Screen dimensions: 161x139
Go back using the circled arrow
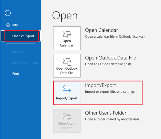(8, 13)
